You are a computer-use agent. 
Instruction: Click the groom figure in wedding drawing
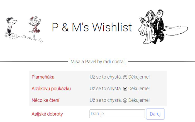(x=159, y=26)
